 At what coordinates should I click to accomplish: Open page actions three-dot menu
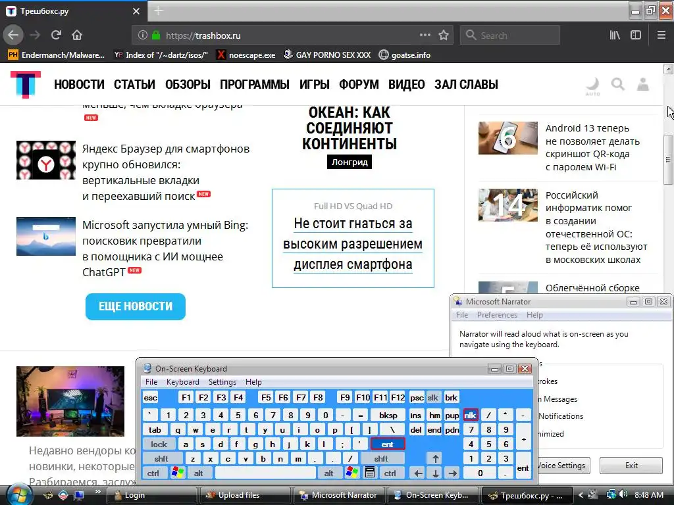pyautogui.click(x=425, y=35)
